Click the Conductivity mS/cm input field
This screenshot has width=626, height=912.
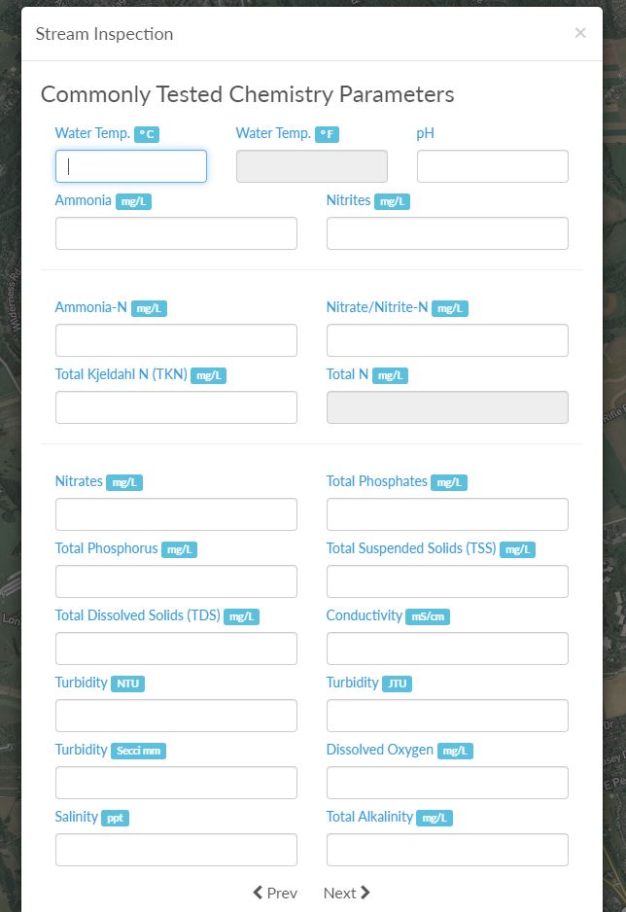(447, 649)
